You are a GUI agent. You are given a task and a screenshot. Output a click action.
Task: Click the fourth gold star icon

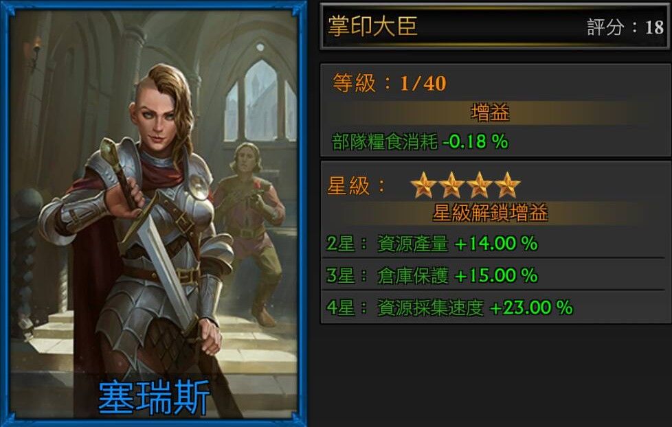click(x=507, y=185)
